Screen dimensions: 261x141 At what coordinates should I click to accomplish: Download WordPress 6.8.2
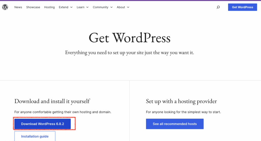43,124
